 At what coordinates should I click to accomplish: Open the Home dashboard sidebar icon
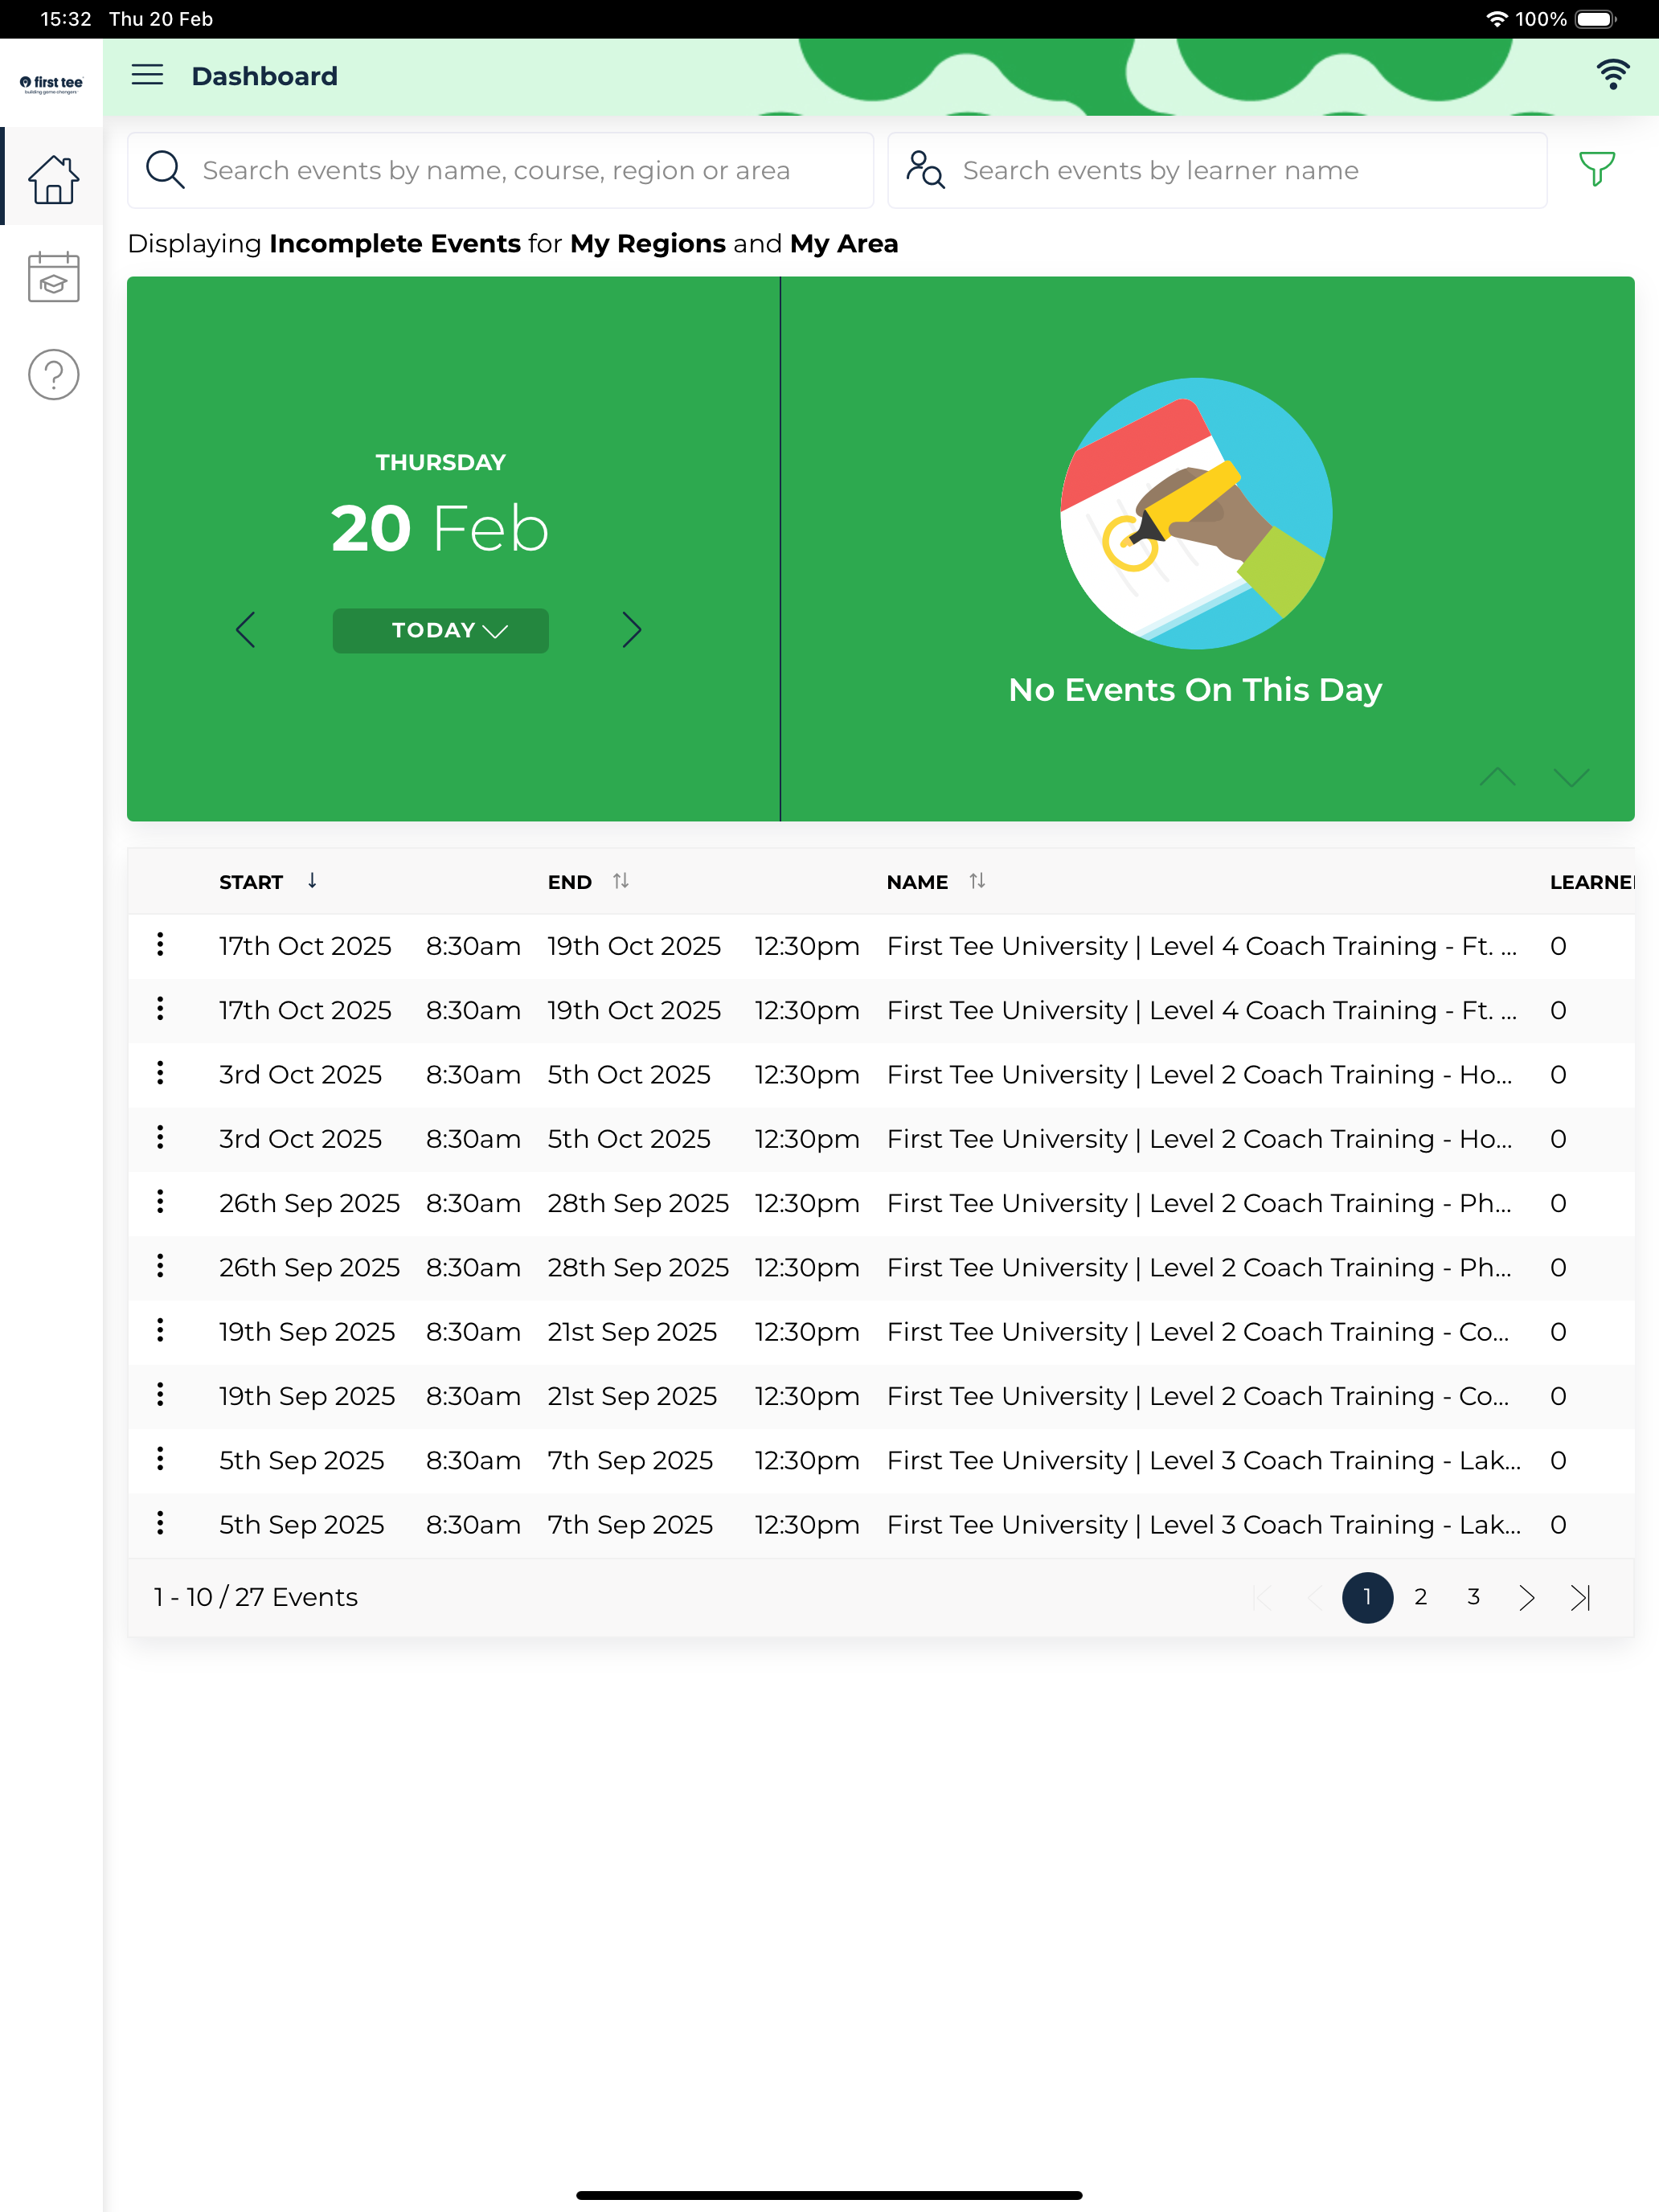coord(53,179)
